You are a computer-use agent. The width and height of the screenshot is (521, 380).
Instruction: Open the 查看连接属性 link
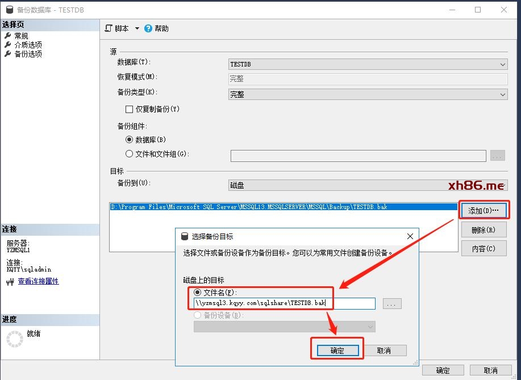[38, 281]
